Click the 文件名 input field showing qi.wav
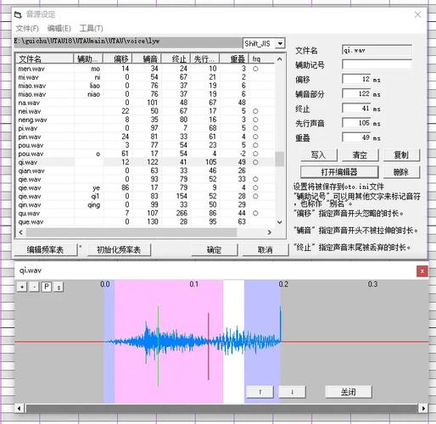This screenshot has width=436, height=424. tap(377, 50)
